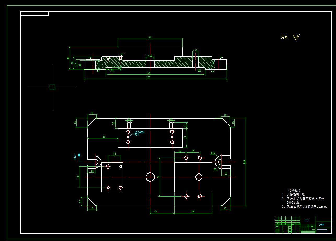Select the 158 overall height dimension
Screen dimensions: 336x241
click(x=244, y=162)
